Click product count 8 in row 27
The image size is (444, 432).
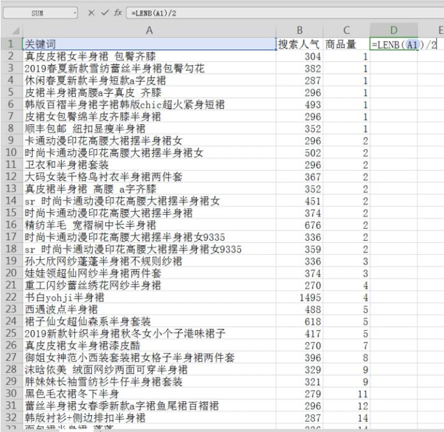(x=347, y=357)
